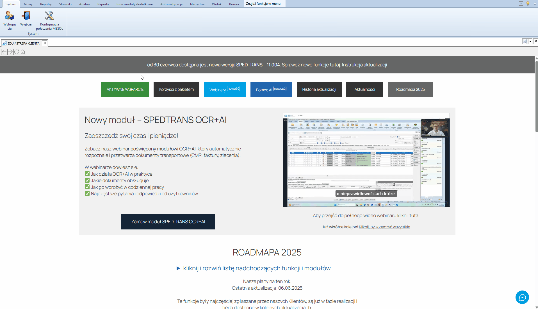Reload the page with the refresh icon
The image size is (538, 309).
click(17, 52)
